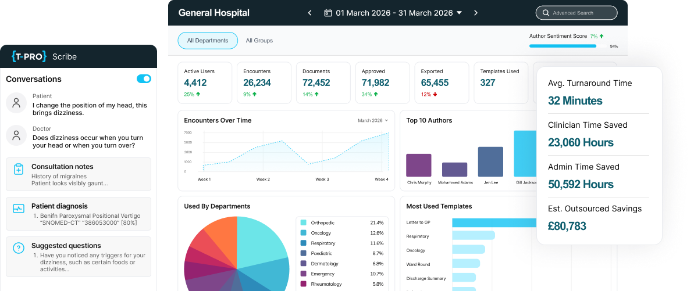Viewport: 694px width, 291px height.
Task: Click the Author Sentiment Score progress bar
Action: pos(563,46)
